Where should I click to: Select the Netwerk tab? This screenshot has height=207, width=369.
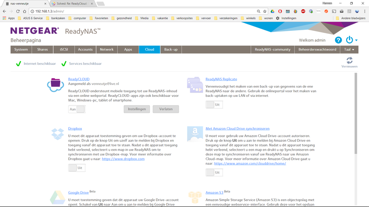point(107,49)
